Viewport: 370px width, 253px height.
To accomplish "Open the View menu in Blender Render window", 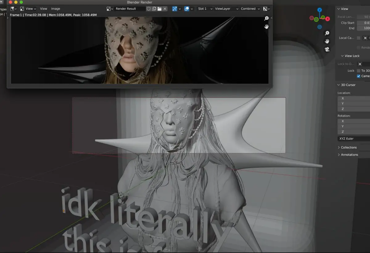I will coord(43,9).
